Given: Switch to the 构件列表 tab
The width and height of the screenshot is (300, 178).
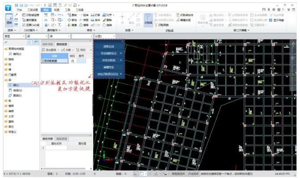Looking at the screenshot, I should point(47,44).
